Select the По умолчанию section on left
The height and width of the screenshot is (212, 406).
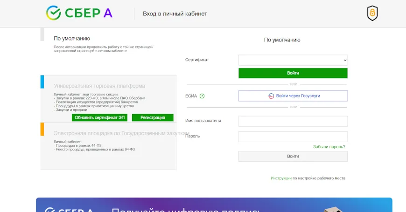[72, 38]
